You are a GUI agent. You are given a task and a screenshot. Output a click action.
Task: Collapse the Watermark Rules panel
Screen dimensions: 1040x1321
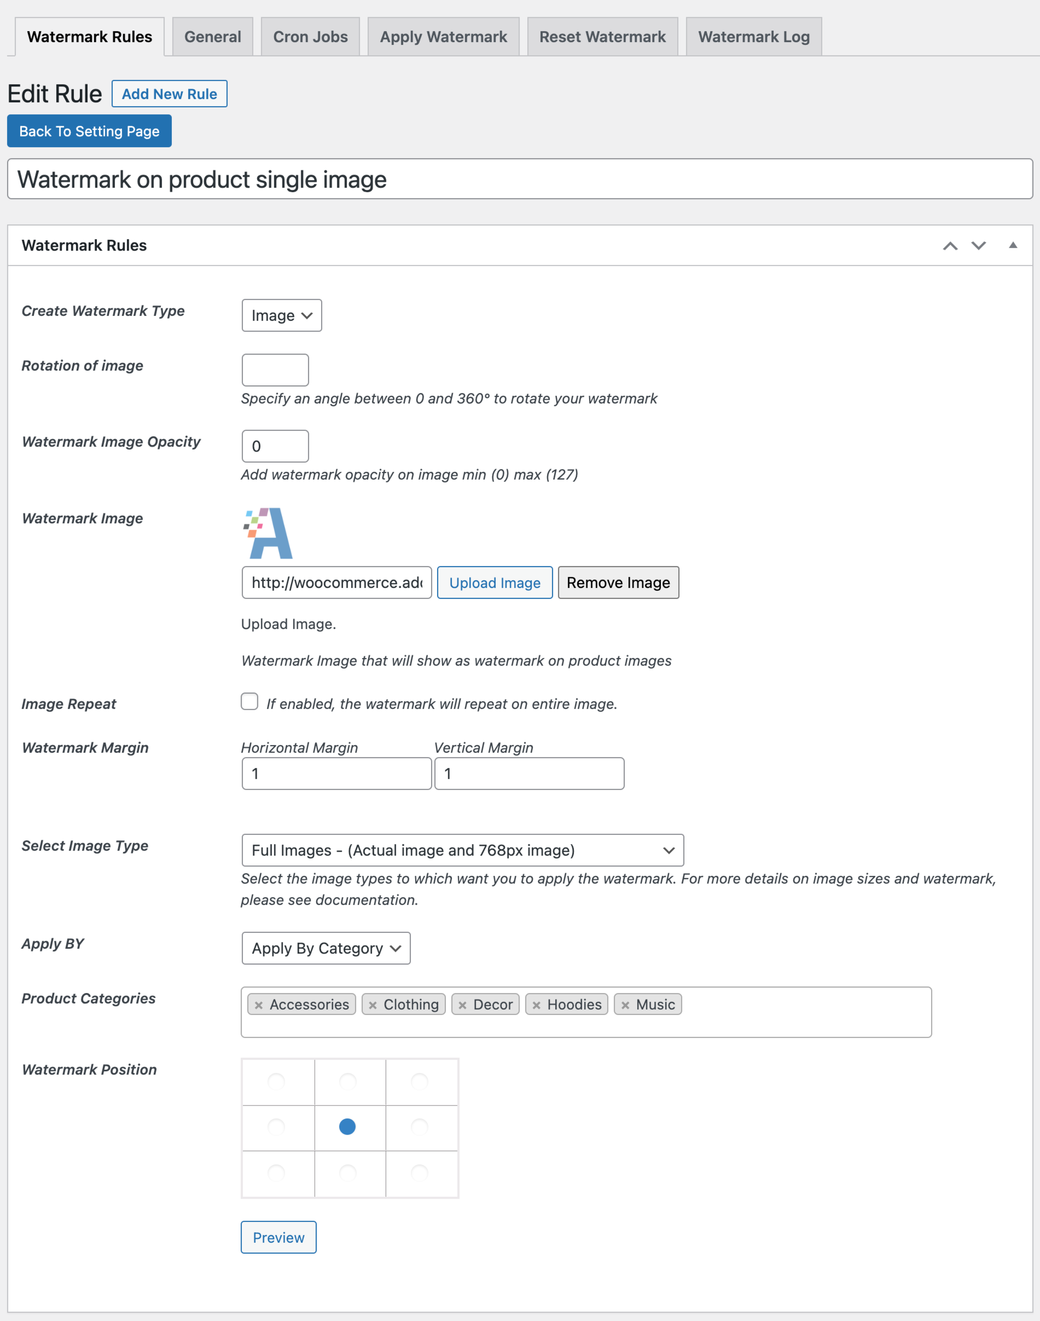1013,246
